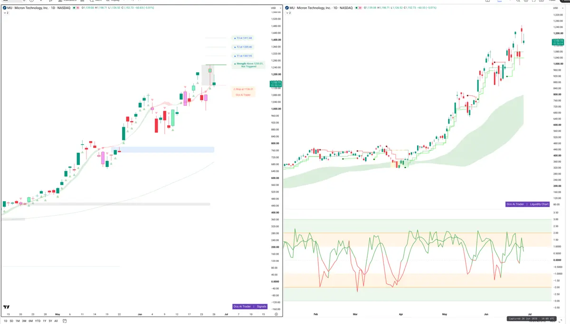Click the 'Stop at 1136.31' label
Viewport: 570px width, 324px height.
point(243,89)
